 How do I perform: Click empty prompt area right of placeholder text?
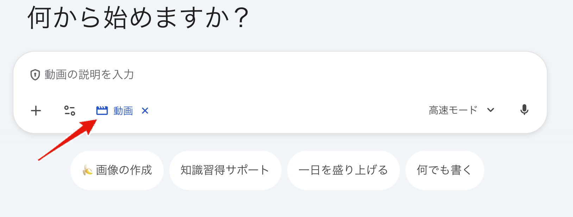pos(317,75)
